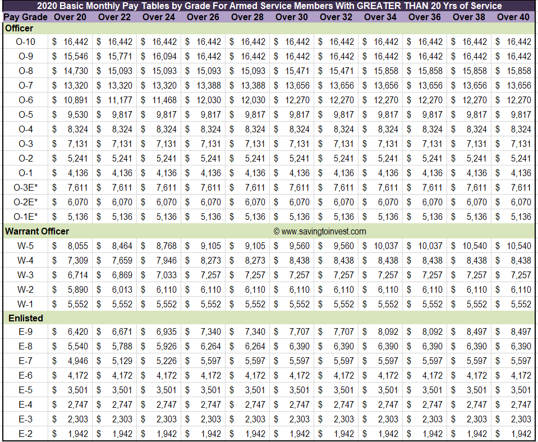538x442 pixels.
Task: Select the O-3E* pay grade row label
Action: (x=25, y=188)
